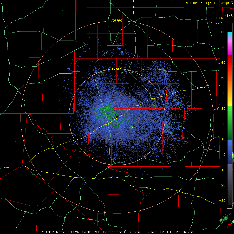Click the 10 value on dBZ scale
Viewport: 234px width, 234px height.
click(x=223, y=139)
